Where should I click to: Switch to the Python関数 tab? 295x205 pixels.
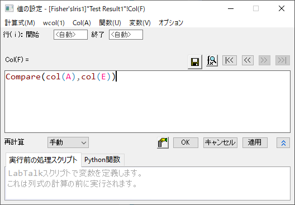coord(103,160)
